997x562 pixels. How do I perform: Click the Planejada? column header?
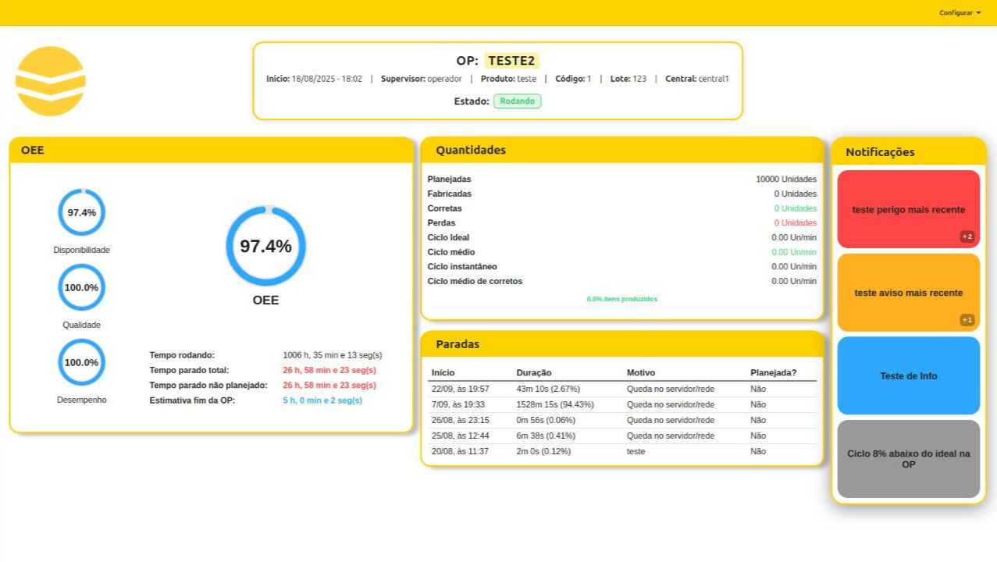(x=773, y=372)
